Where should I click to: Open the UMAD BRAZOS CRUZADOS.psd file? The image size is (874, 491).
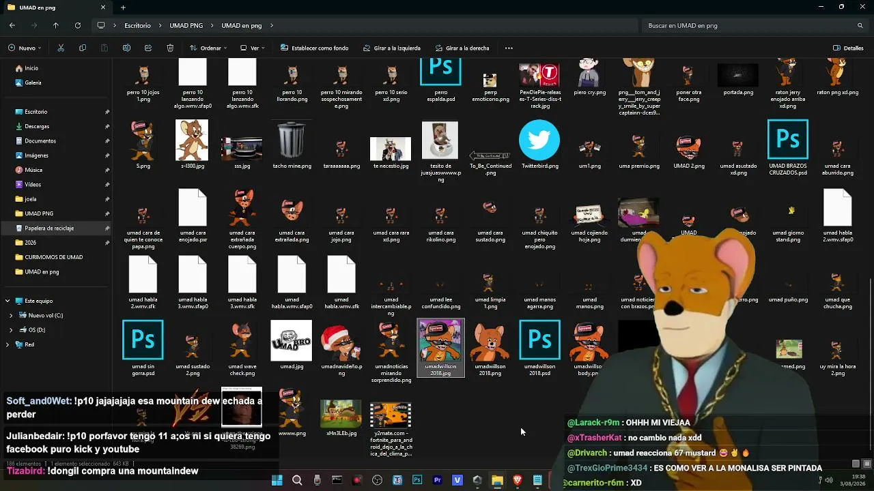[788, 147]
